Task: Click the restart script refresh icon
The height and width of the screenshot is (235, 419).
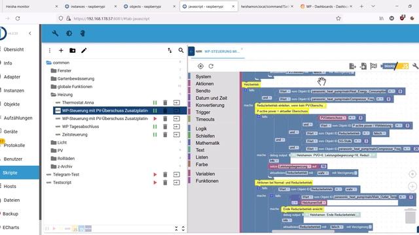Action: (211, 66)
